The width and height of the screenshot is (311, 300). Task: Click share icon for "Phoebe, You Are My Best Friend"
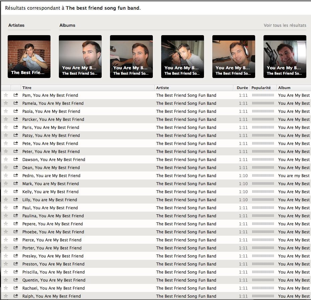[16, 232]
